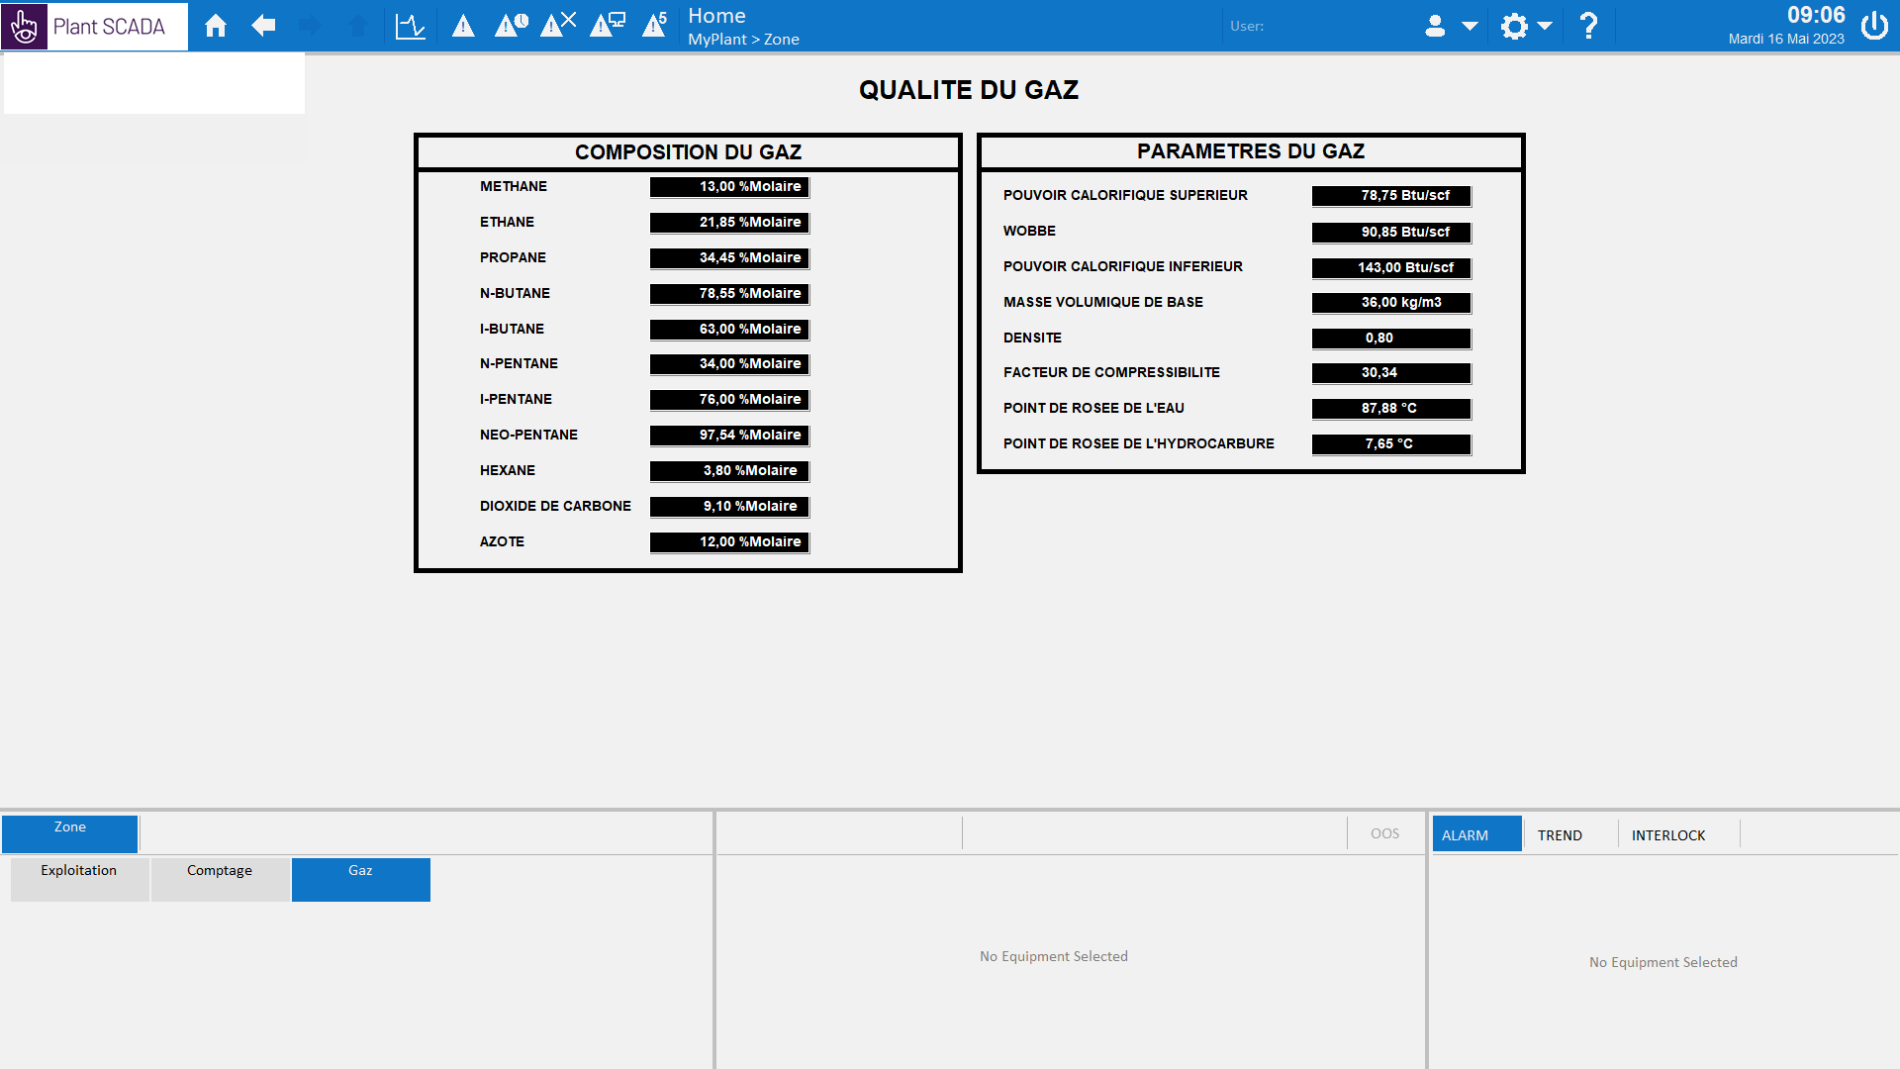Click the Exploitation button
The width and height of the screenshot is (1900, 1069).
pyautogui.click(x=79, y=879)
